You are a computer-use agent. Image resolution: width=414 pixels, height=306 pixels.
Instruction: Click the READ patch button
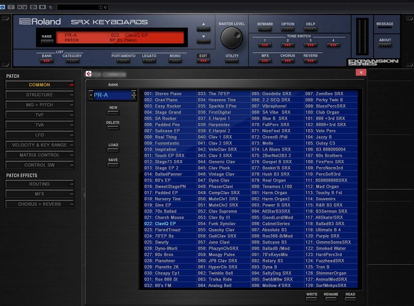[350, 299]
